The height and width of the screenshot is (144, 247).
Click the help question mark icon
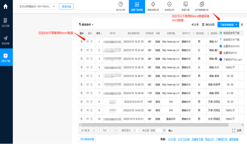[242, 25]
